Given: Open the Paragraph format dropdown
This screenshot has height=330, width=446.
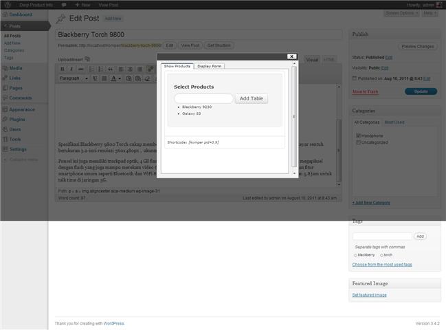Looking at the screenshot, I should (x=74, y=78).
